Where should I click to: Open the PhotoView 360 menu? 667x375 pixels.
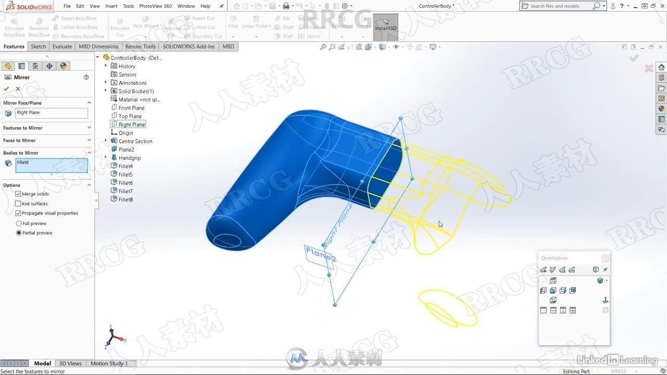[155, 6]
